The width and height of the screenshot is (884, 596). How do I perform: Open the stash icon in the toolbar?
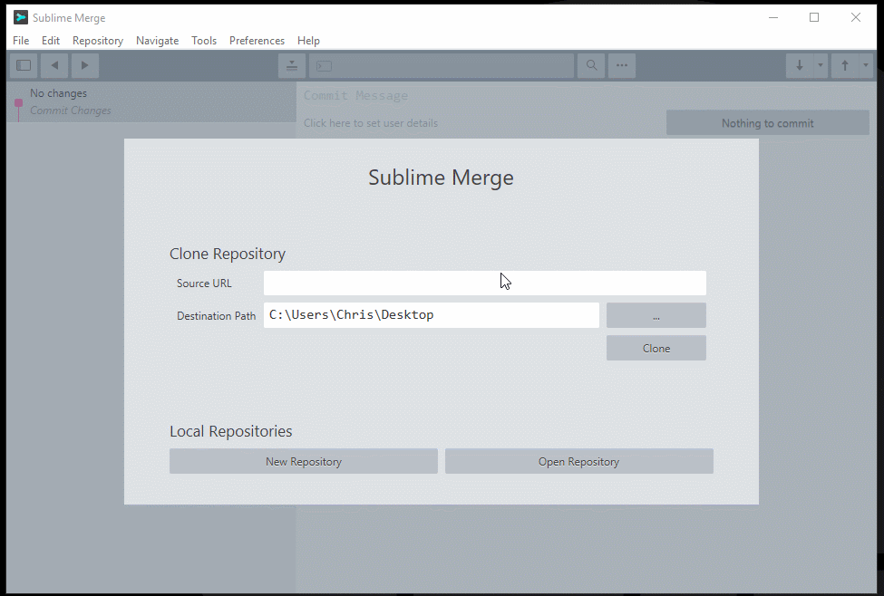point(291,65)
